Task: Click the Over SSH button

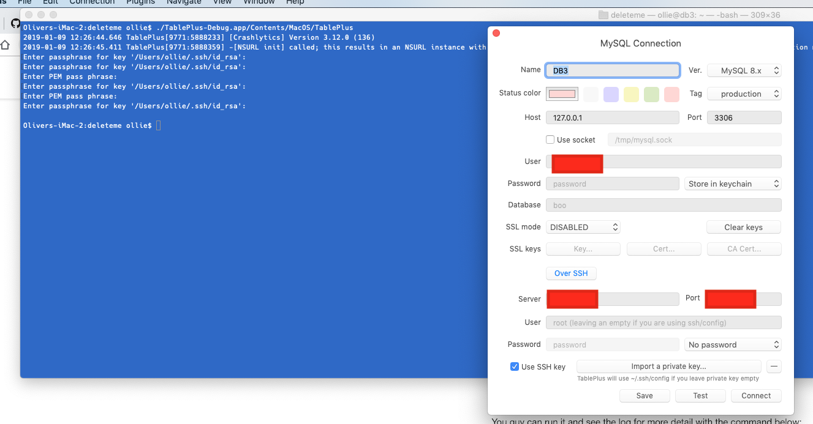Action: coord(571,273)
